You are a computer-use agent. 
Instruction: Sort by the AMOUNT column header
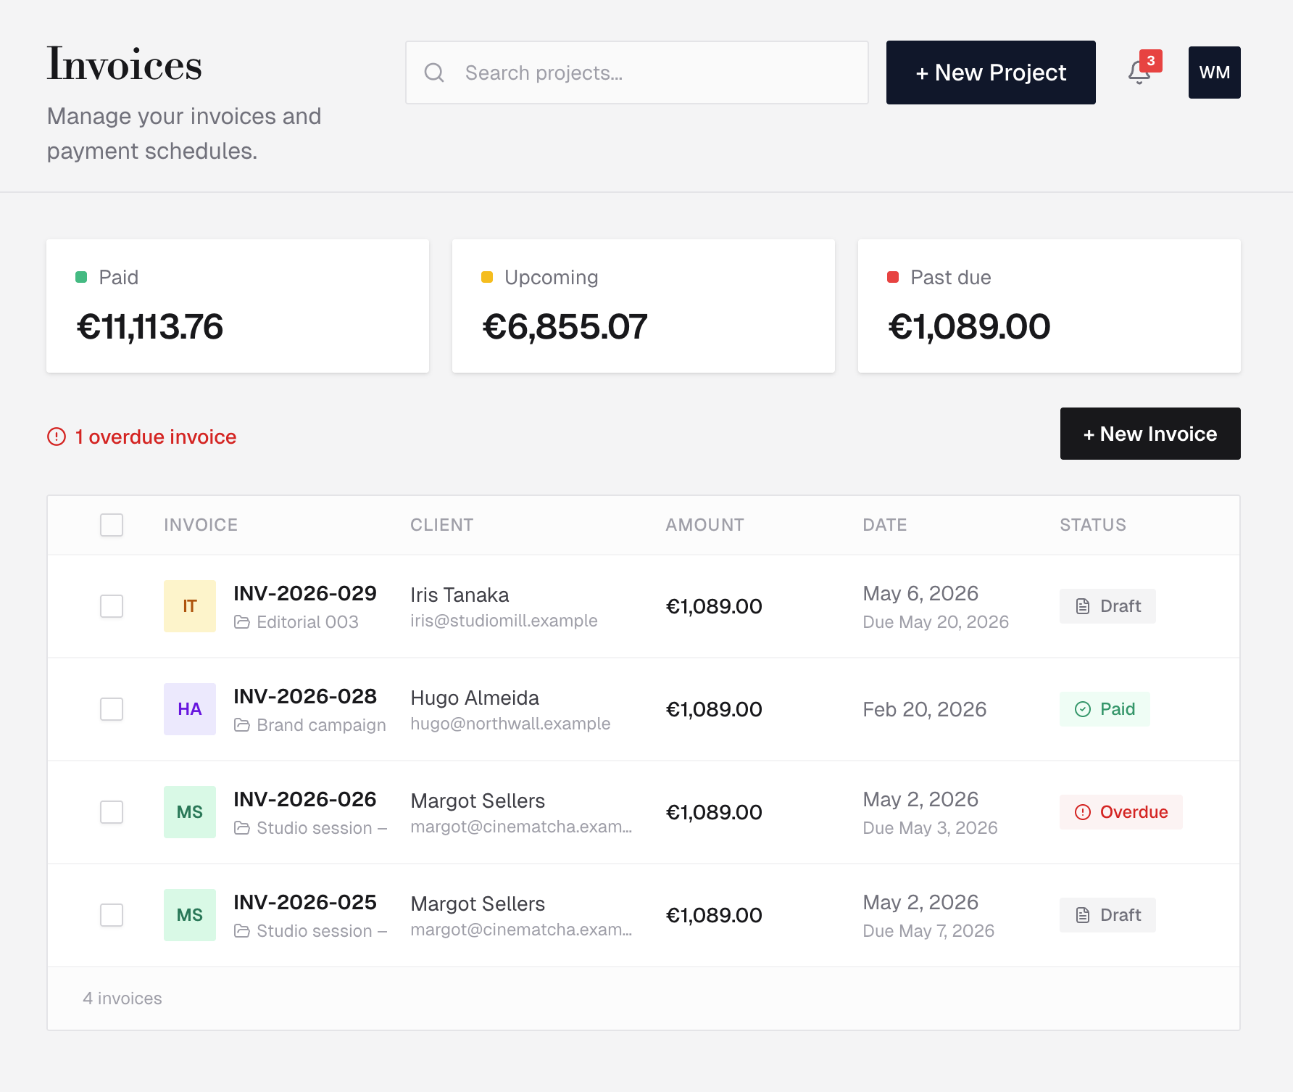705,525
